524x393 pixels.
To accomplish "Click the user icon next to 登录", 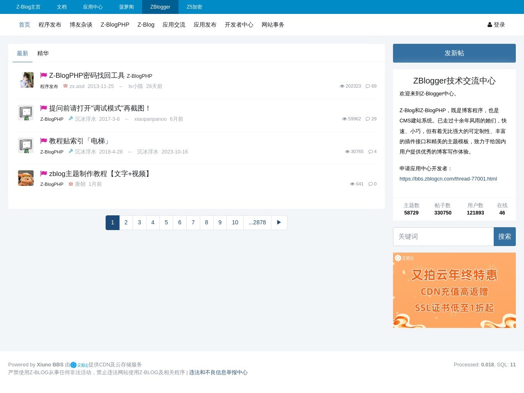I will click(x=490, y=25).
